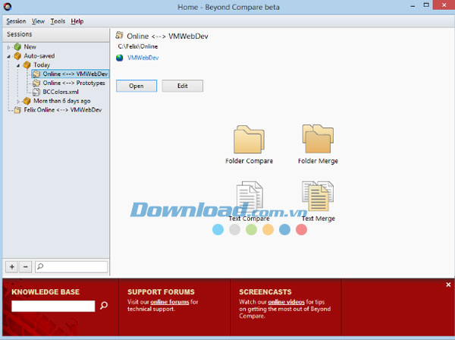This screenshot has width=455, height=340.
Task: Expand More than 6 days ago group
Action: 18,101
